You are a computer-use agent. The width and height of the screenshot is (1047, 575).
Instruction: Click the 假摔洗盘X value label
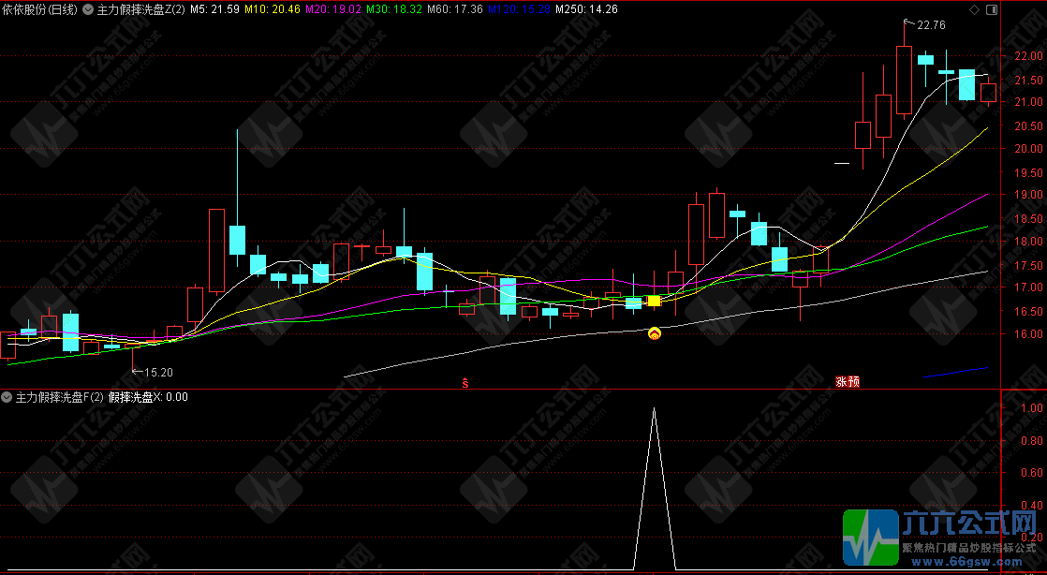[148, 397]
